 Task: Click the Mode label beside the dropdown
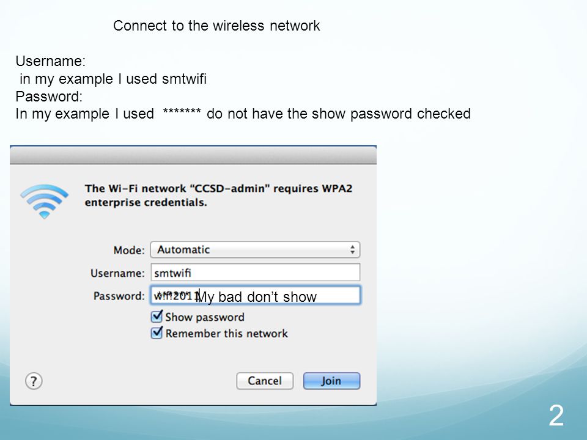(x=129, y=250)
